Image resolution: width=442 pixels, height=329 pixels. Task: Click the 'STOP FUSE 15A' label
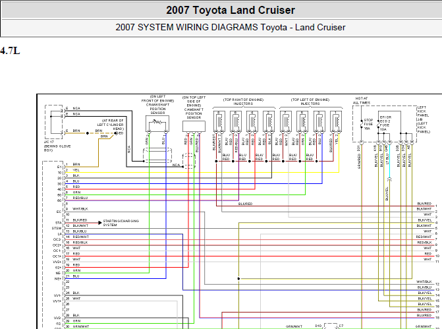368,124
